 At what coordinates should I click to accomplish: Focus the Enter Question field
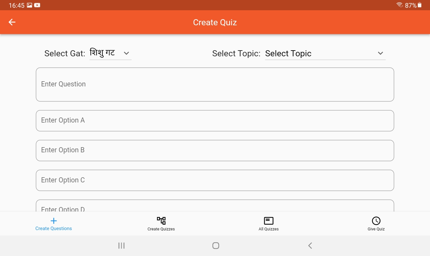(x=215, y=84)
